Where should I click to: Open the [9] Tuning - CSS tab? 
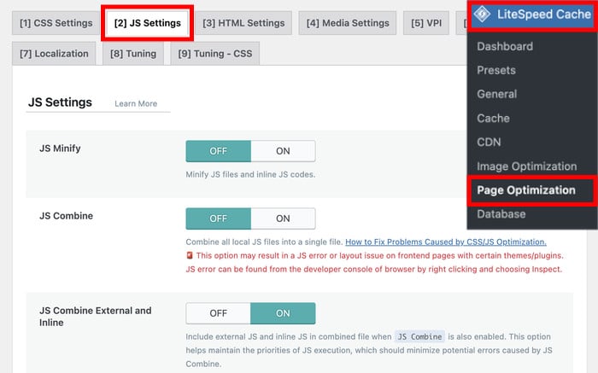tap(215, 53)
